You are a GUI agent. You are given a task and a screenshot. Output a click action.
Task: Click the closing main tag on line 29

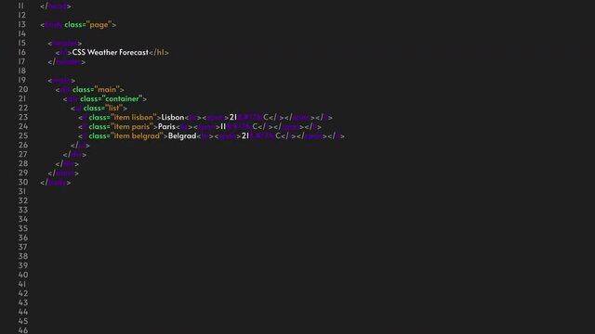(x=63, y=173)
